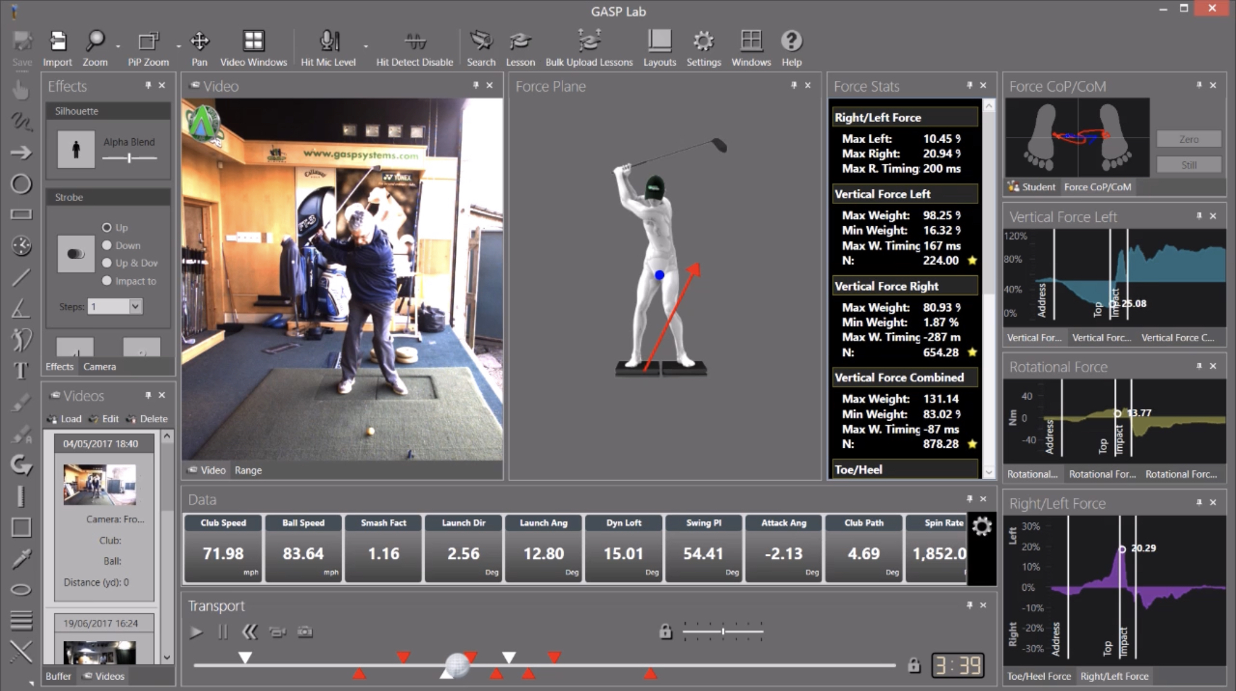Switch to the Camera tab in Effects panel
This screenshot has width=1236, height=691.
click(100, 366)
